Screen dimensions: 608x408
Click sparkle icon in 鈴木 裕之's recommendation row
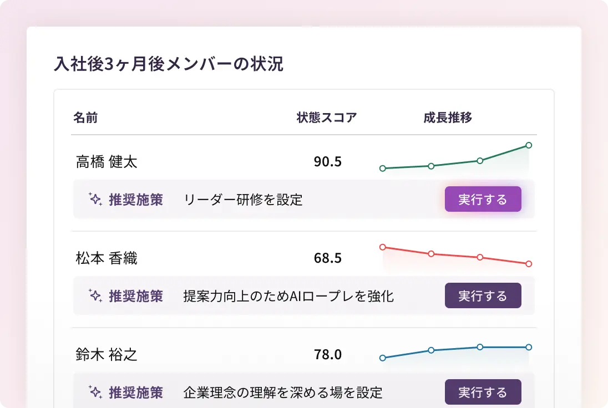coord(95,392)
